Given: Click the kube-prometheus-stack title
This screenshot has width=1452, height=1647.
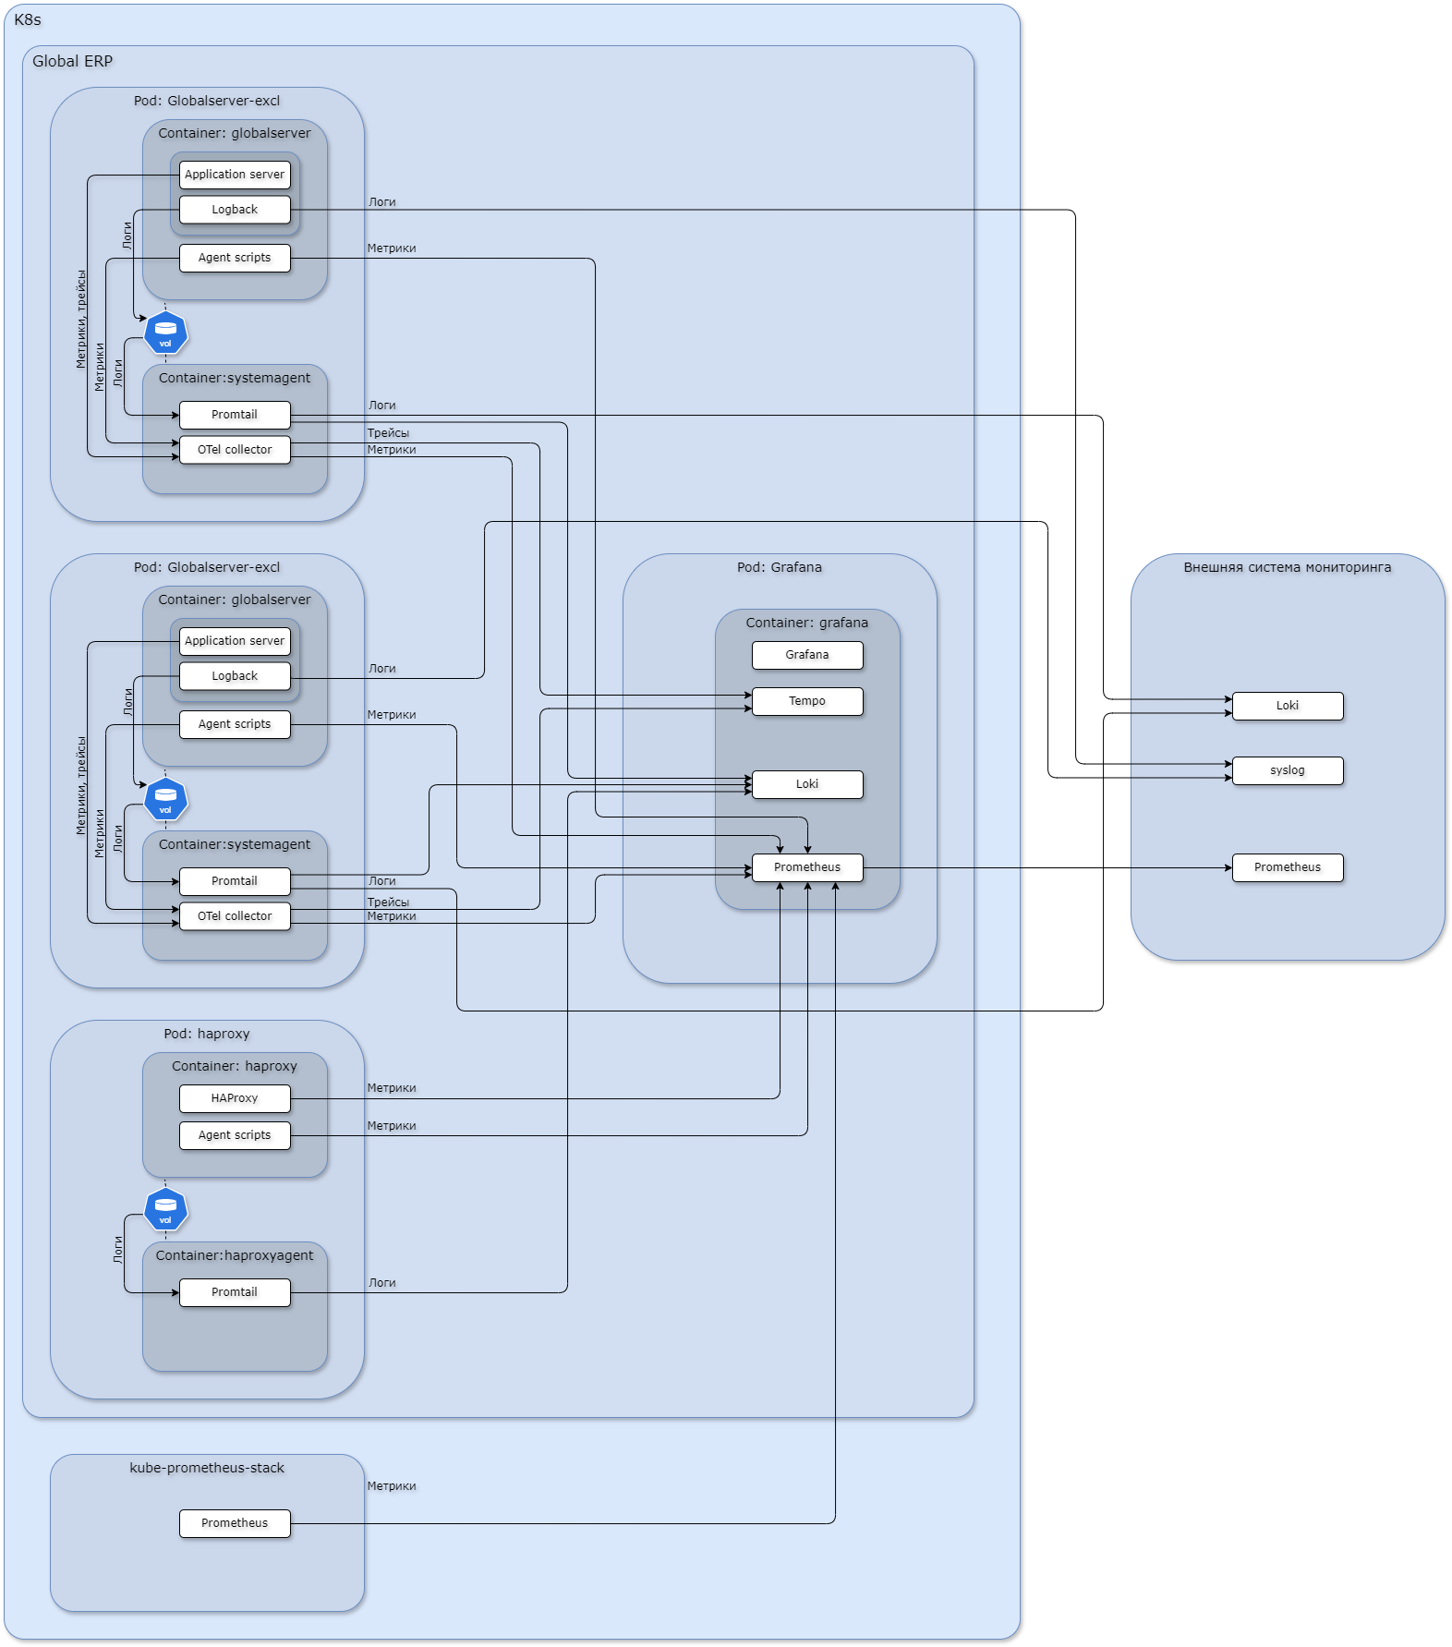Looking at the screenshot, I should tap(207, 1468).
